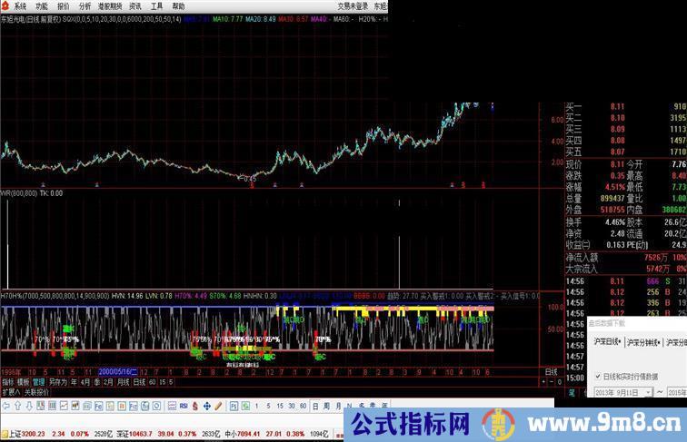Click the 日 period toolbar button
The height and width of the screenshot is (442, 687).
(314, 406)
